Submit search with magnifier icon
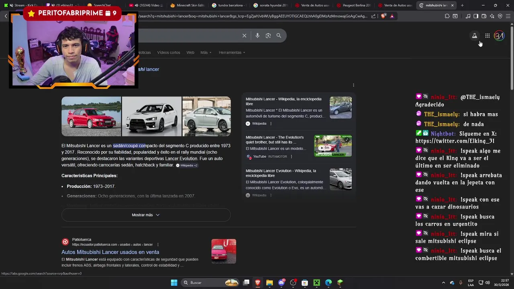Image resolution: width=514 pixels, height=289 pixels. (279, 36)
